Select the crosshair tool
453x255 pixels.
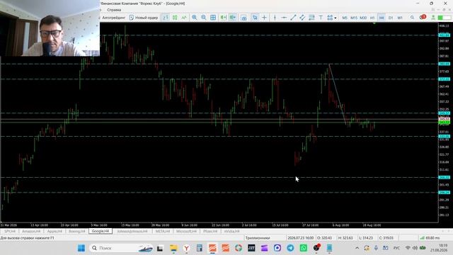pos(264,18)
